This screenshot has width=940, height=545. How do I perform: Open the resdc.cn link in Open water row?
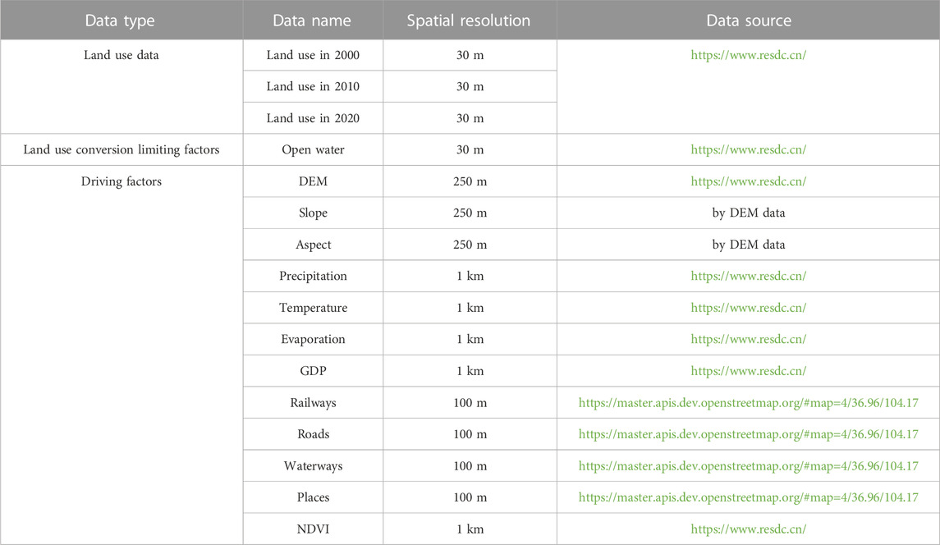tap(748, 150)
